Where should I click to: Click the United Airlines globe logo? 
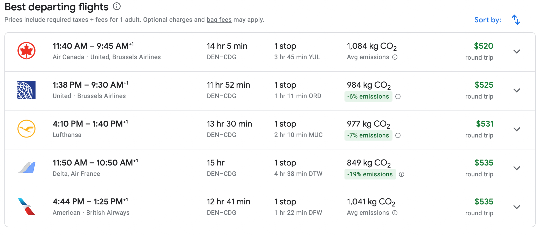26,90
